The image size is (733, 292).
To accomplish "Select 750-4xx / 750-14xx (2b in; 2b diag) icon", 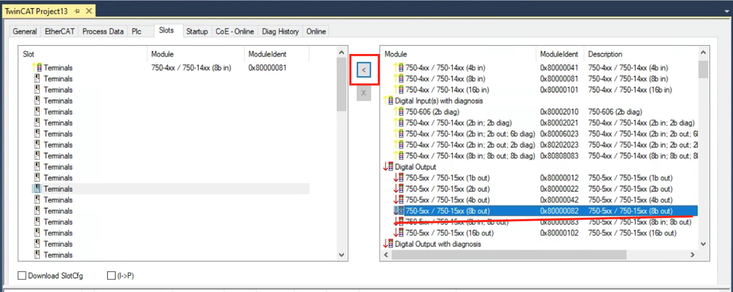I will coord(399,123).
